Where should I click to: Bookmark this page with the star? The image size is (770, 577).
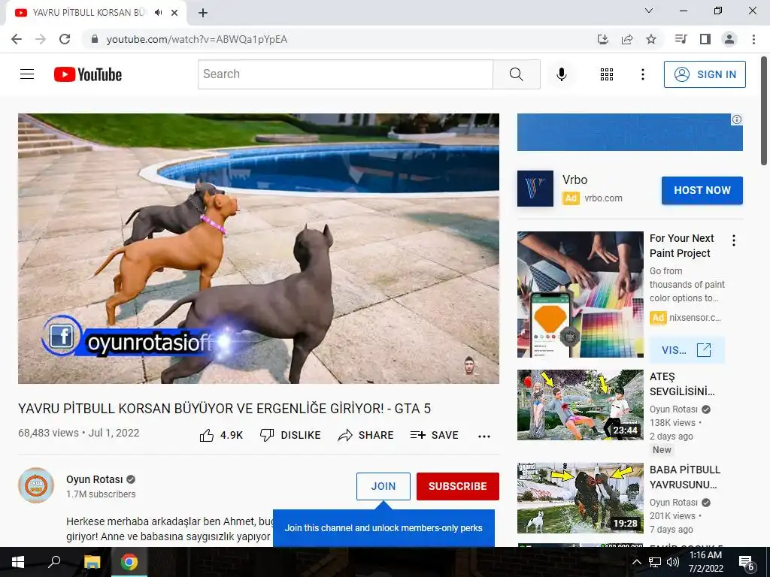651,39
